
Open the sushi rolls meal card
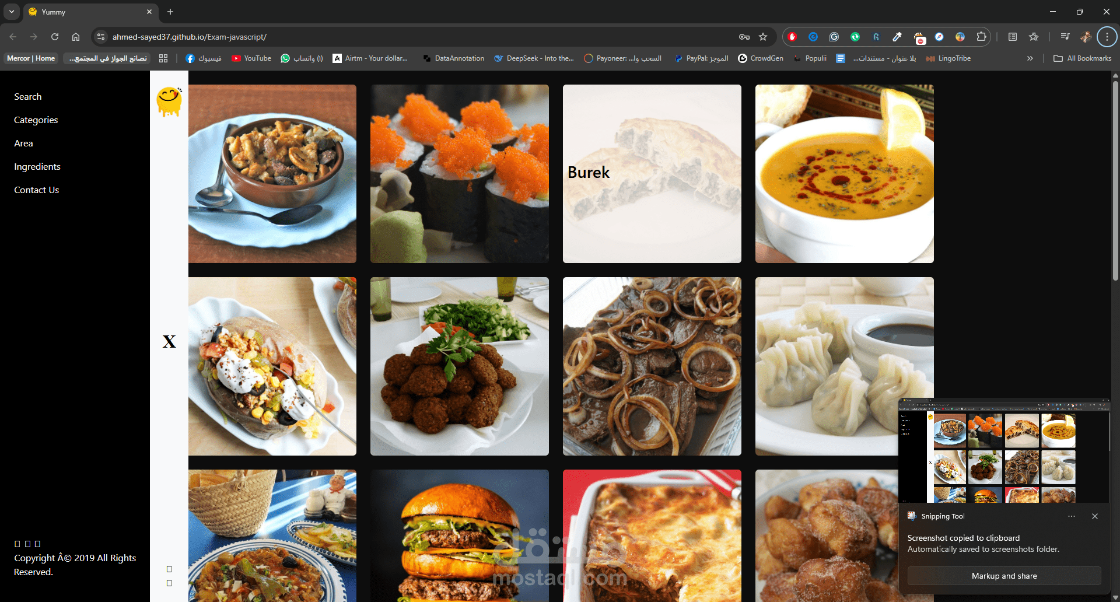click(x=460, y=174)
